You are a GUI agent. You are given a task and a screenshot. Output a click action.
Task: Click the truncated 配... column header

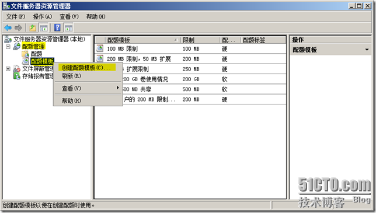230,40
